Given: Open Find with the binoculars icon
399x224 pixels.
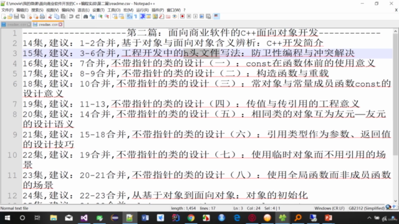Looking at the screenshot, I should coord(86,17).
